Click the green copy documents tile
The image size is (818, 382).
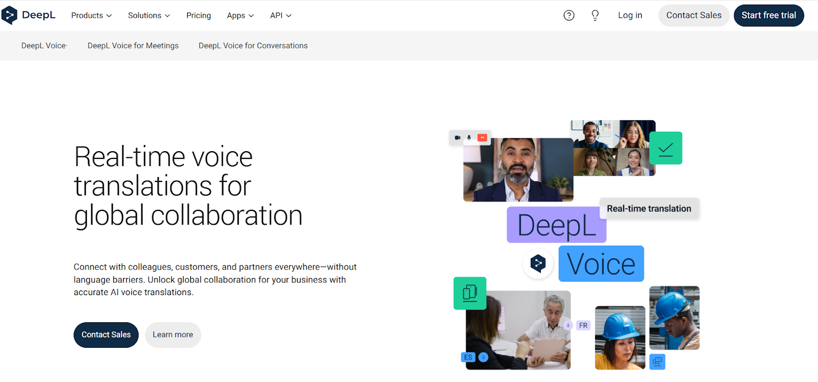[470, 293]
